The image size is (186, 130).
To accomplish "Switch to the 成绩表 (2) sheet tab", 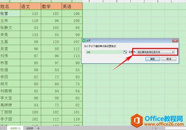I will pyautogui.click(x=15, y=128).
